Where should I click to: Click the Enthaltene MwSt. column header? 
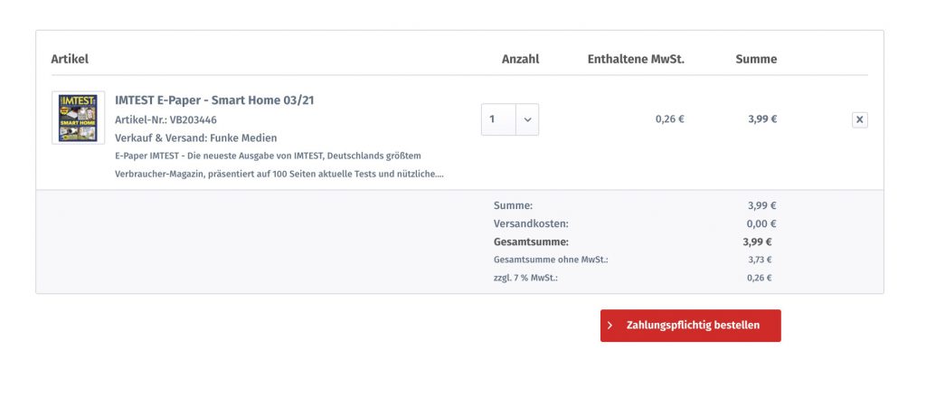636,59
